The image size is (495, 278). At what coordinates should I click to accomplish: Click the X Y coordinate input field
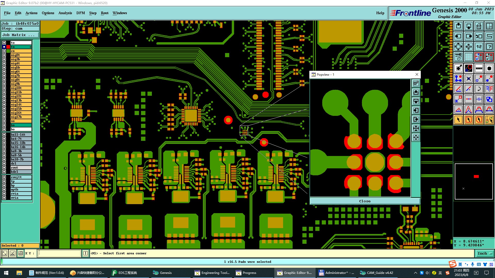coord(59,254)
